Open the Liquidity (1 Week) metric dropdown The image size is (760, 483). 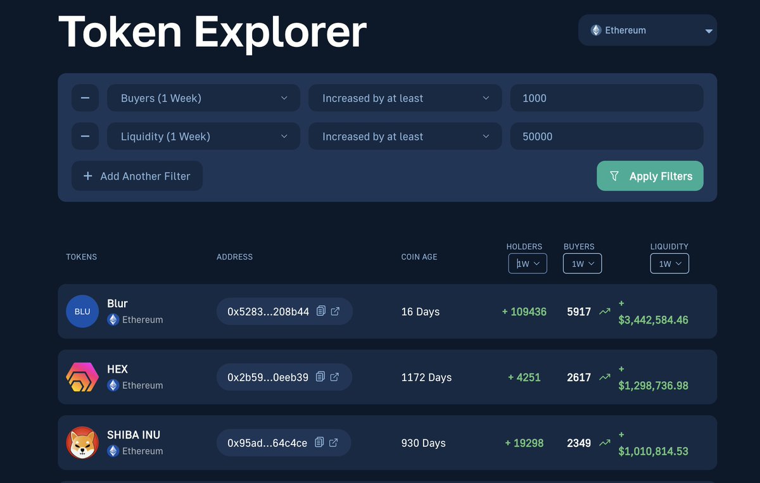(x=203, y=136)
